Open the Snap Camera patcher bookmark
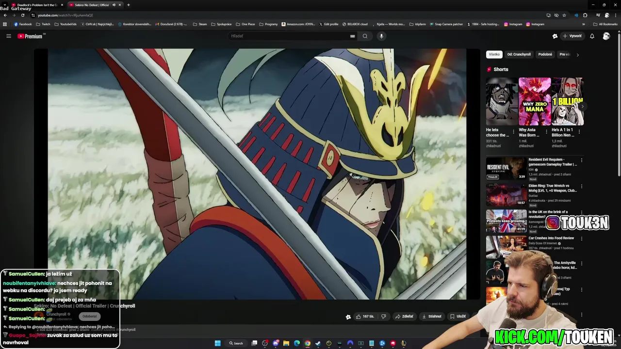621x349 pixels. [x=446, y=24]
